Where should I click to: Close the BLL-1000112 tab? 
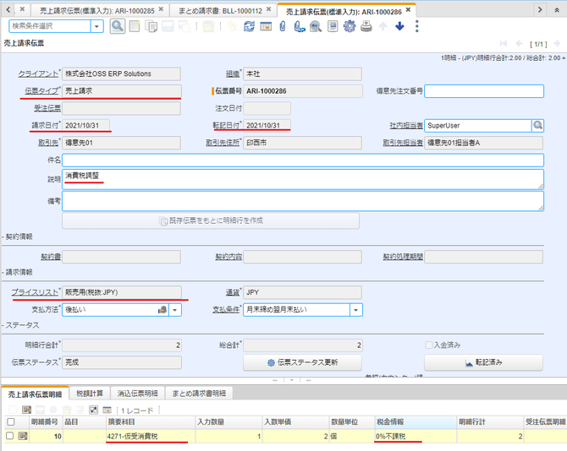tap(268, 9)
